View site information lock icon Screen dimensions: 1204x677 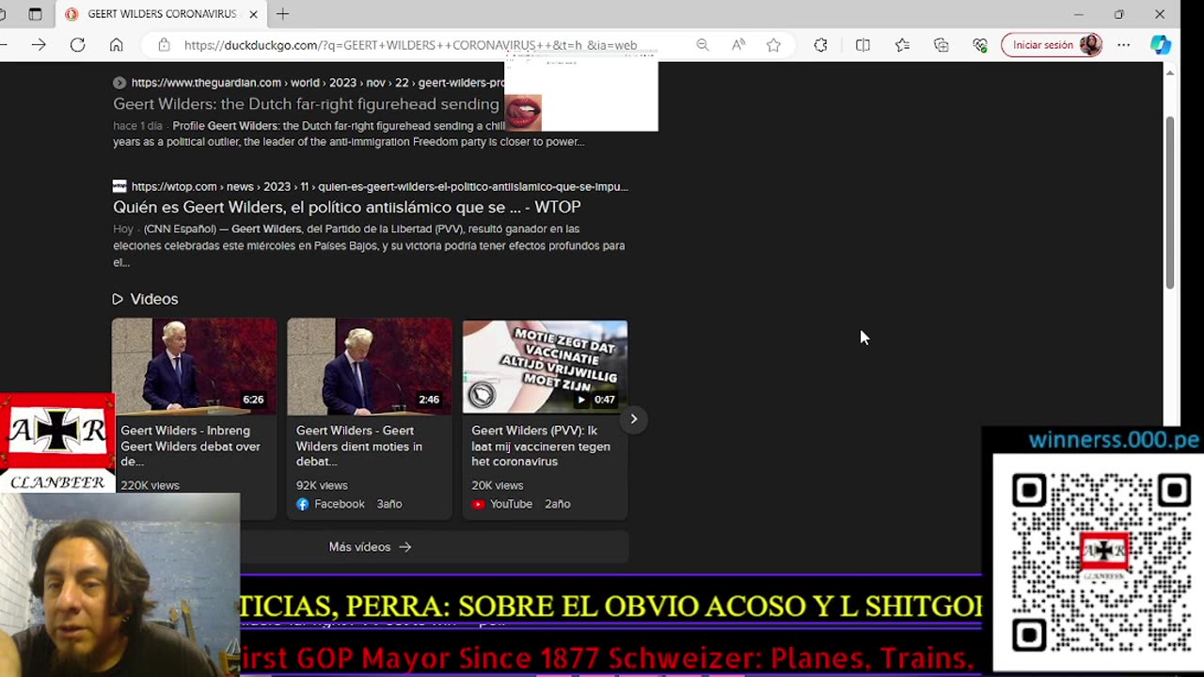[164, 45]
